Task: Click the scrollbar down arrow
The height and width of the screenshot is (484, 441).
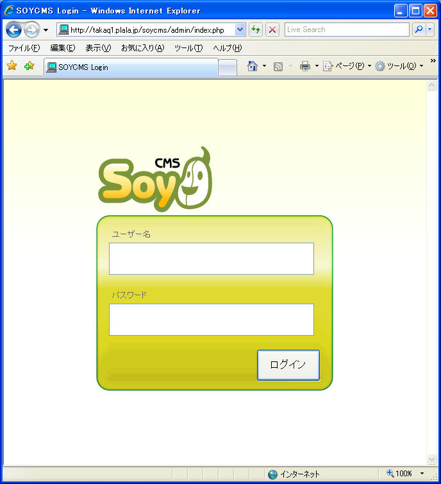Action: (x=432, y=460)
